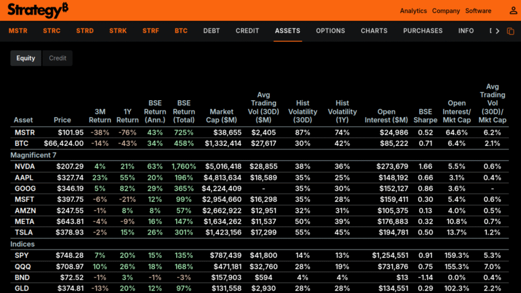The height and width of the screenshot is (293, 521).
Task: Open the OPTIONS tab
Action: pyautogui.click(x=330, y=31)
